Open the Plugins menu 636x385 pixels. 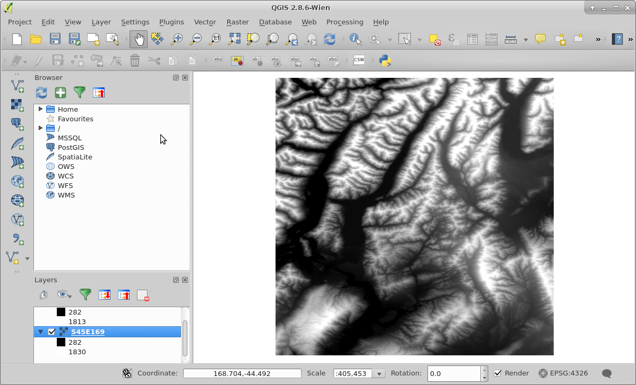click(x=171, y=22)
